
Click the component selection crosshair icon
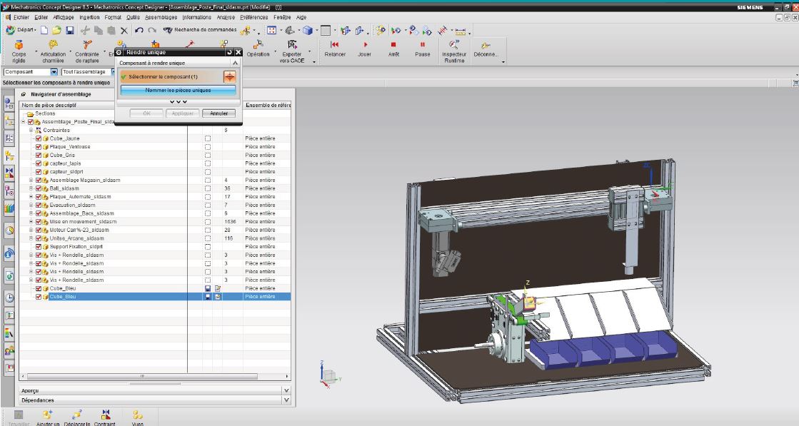point(230,77)
